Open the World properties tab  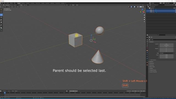[x=147, y=48]
